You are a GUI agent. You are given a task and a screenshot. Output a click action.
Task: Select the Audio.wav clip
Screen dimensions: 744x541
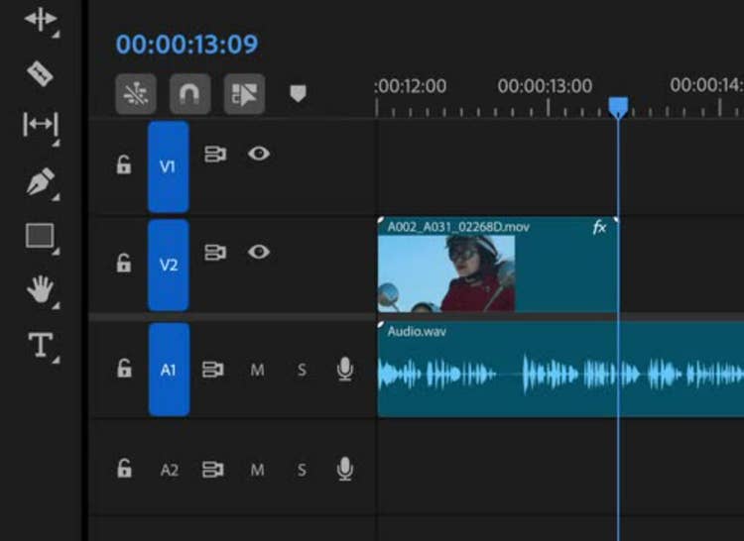point(560,370)
